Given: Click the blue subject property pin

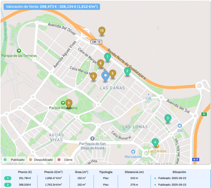Looking at the screenshot, I should (x=105, y=76).
